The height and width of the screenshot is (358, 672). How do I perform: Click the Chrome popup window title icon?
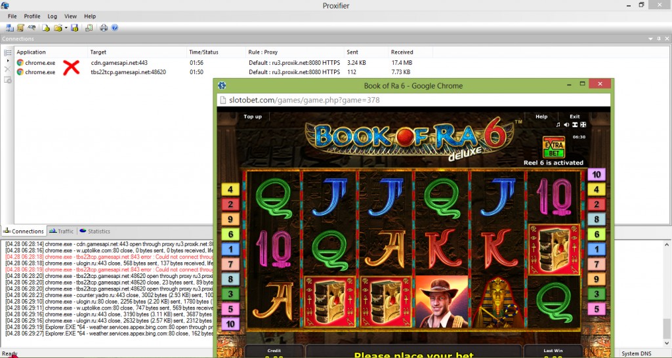(222, 85)
